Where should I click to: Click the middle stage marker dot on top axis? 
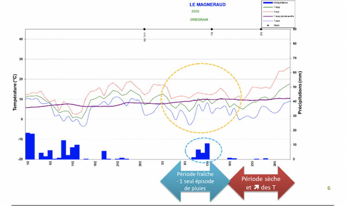(212, 29)
